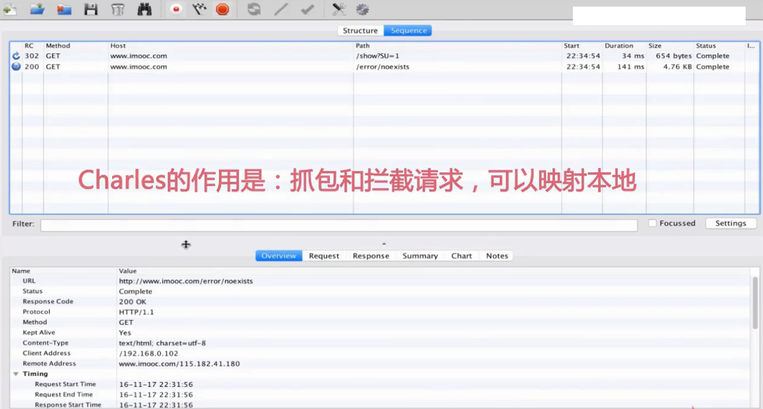Viewport: 763px width, 409px height.
Task: Select the Kept Alive row label
Action: pos(39,332)
